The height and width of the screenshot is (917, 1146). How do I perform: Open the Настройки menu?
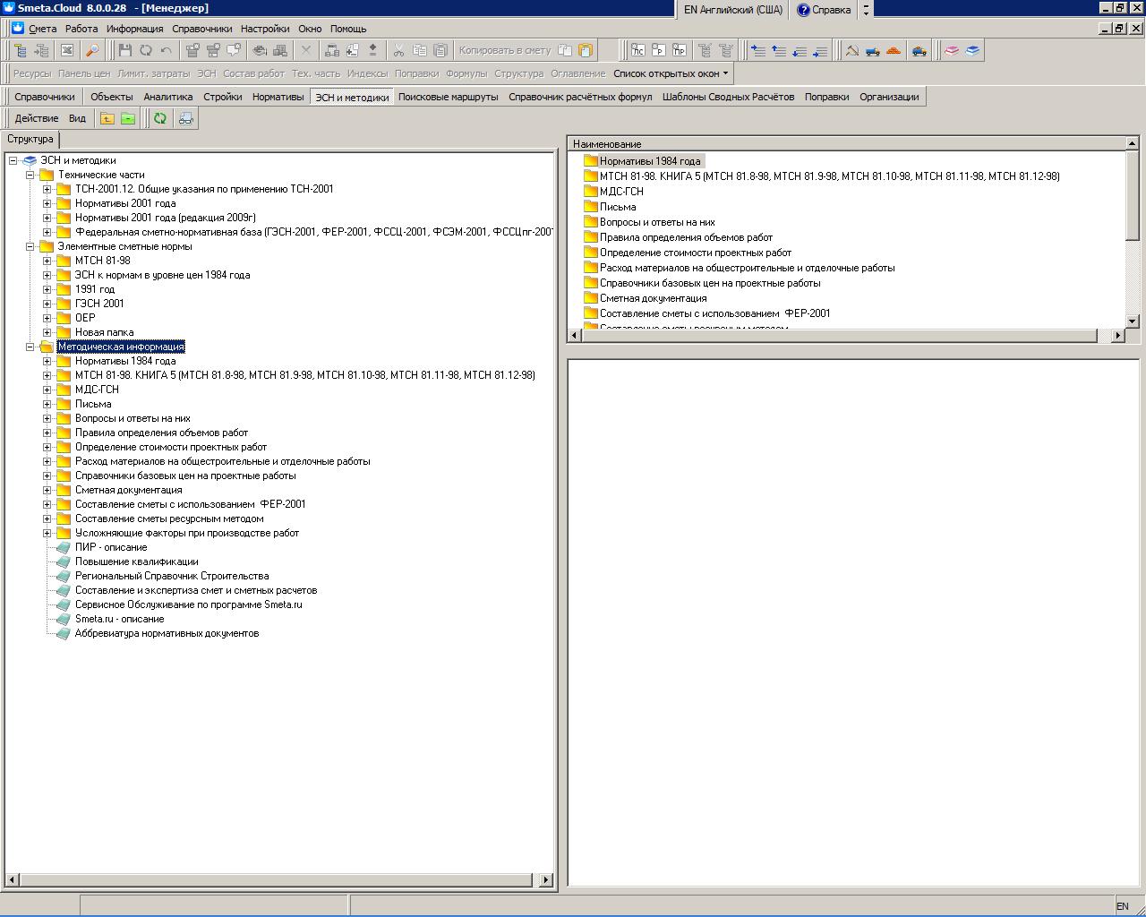tap(264, 29)
